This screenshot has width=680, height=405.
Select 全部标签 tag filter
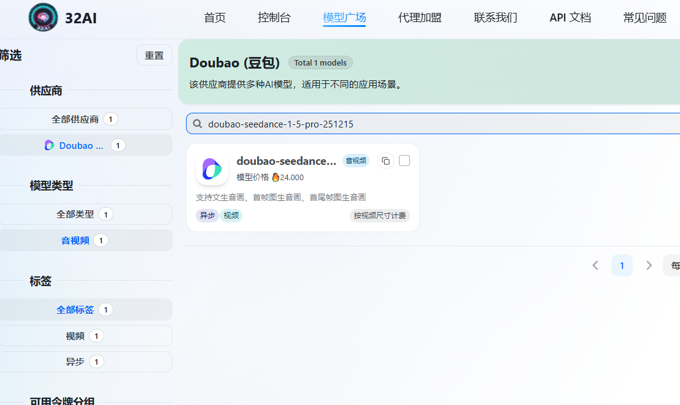click(x=85, y=309)
